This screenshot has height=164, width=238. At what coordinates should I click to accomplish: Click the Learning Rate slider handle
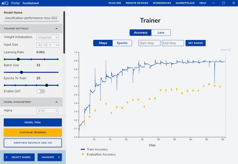[18, 59]
